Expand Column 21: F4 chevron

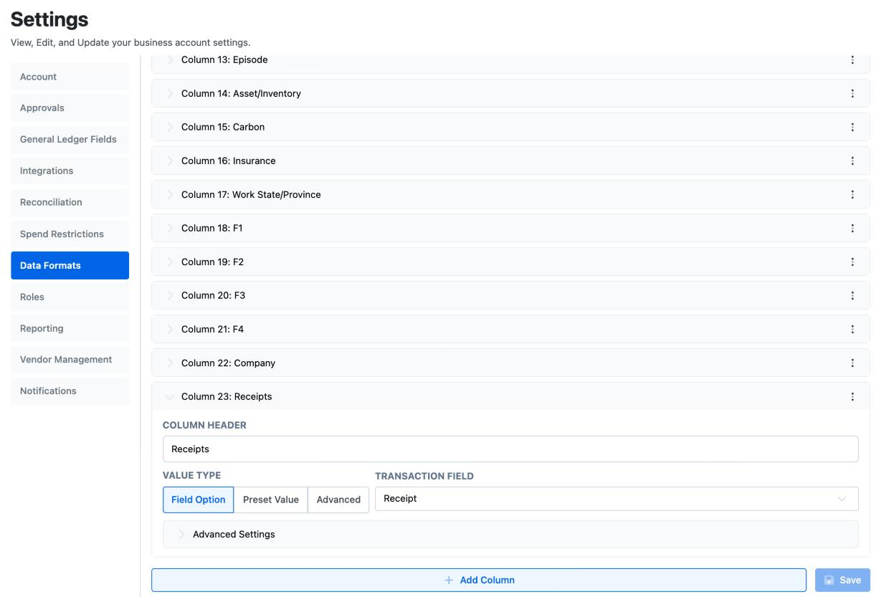click(170, 330)
